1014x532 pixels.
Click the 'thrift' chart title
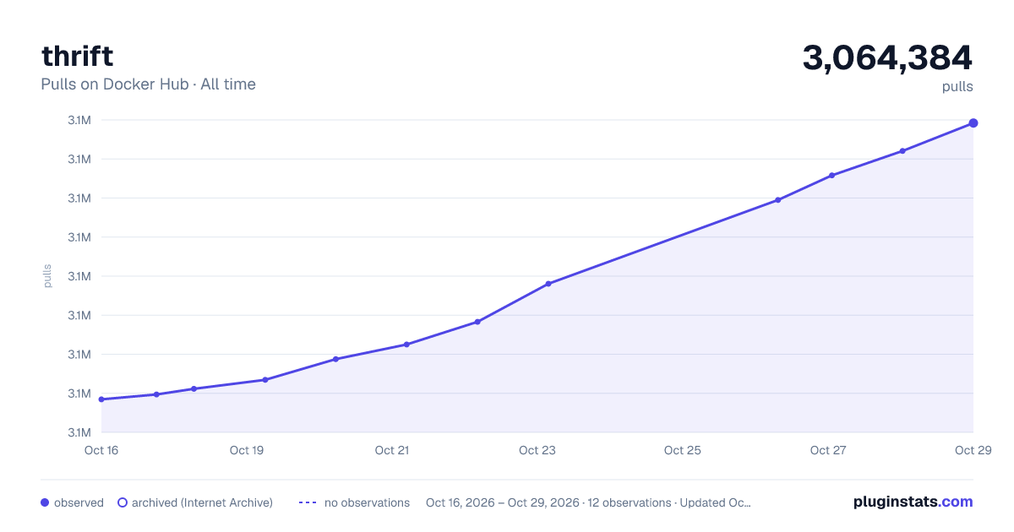tap(77, 56)
